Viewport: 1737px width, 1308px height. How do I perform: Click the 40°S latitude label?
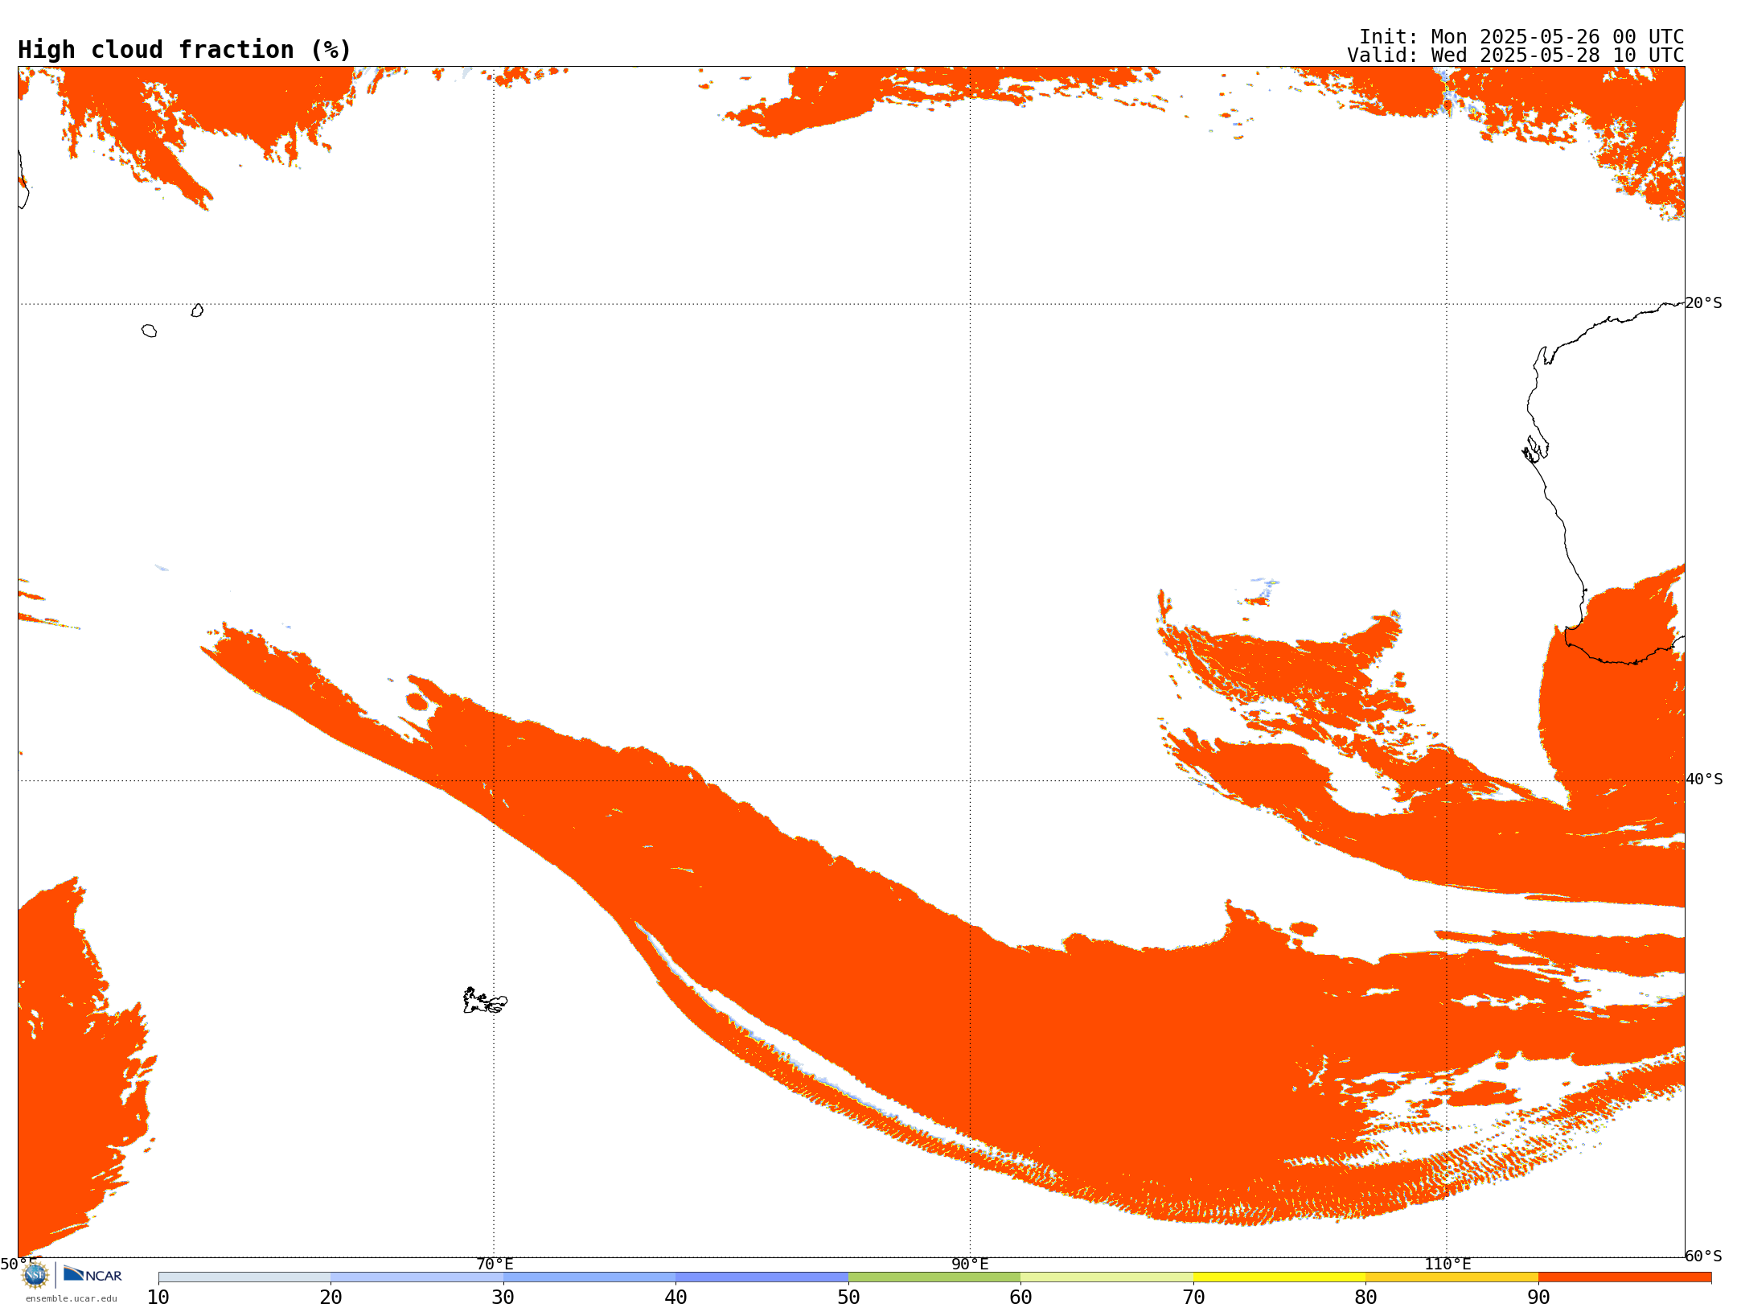tap(1704, 779)
